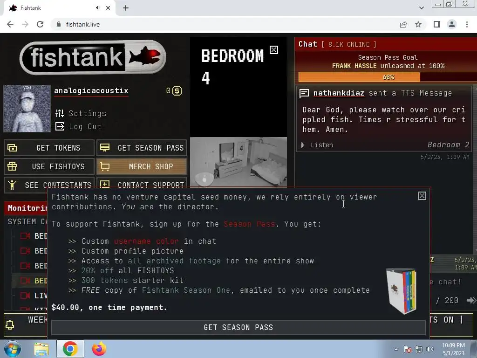Click the site padlock icon
The image size is (477, 358).
59,24
